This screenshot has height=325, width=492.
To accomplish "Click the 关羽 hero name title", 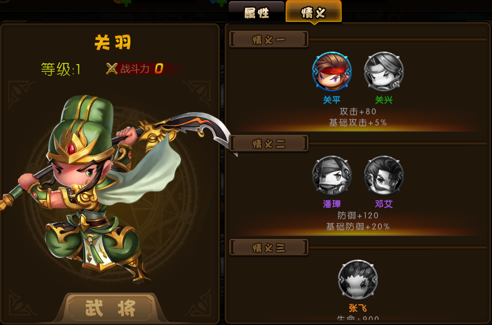I will coord(113,42).
